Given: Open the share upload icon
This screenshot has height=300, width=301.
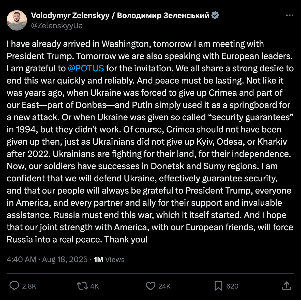Looking at the screenshot, I should pos(287,286).
